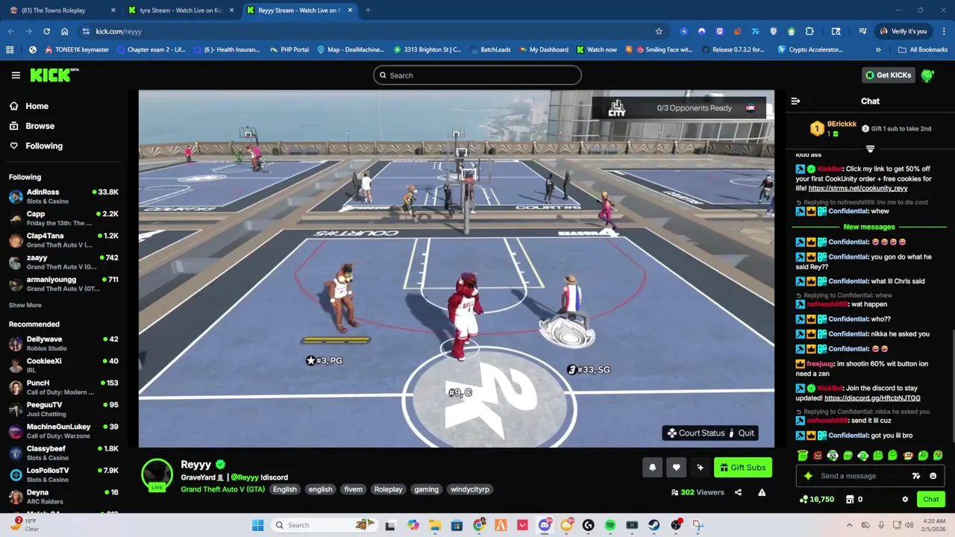Click the green 16,750 channel points counter
Image resolution: width=955 pixels, height=537 pixels.
tap(816, 500)
